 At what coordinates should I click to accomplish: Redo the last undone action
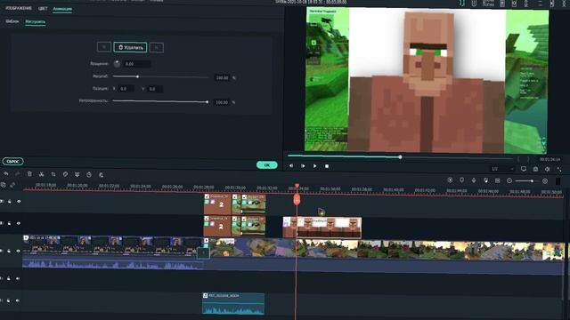18,174
